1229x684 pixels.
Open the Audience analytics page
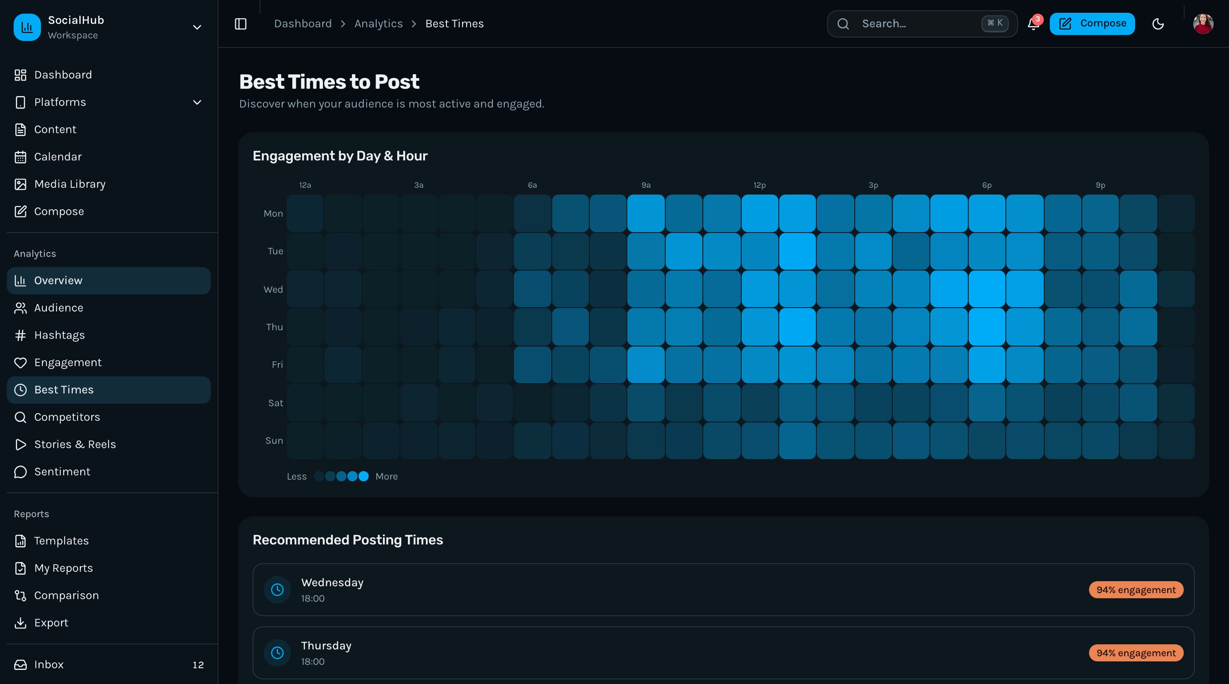click(x=109, y=308)
